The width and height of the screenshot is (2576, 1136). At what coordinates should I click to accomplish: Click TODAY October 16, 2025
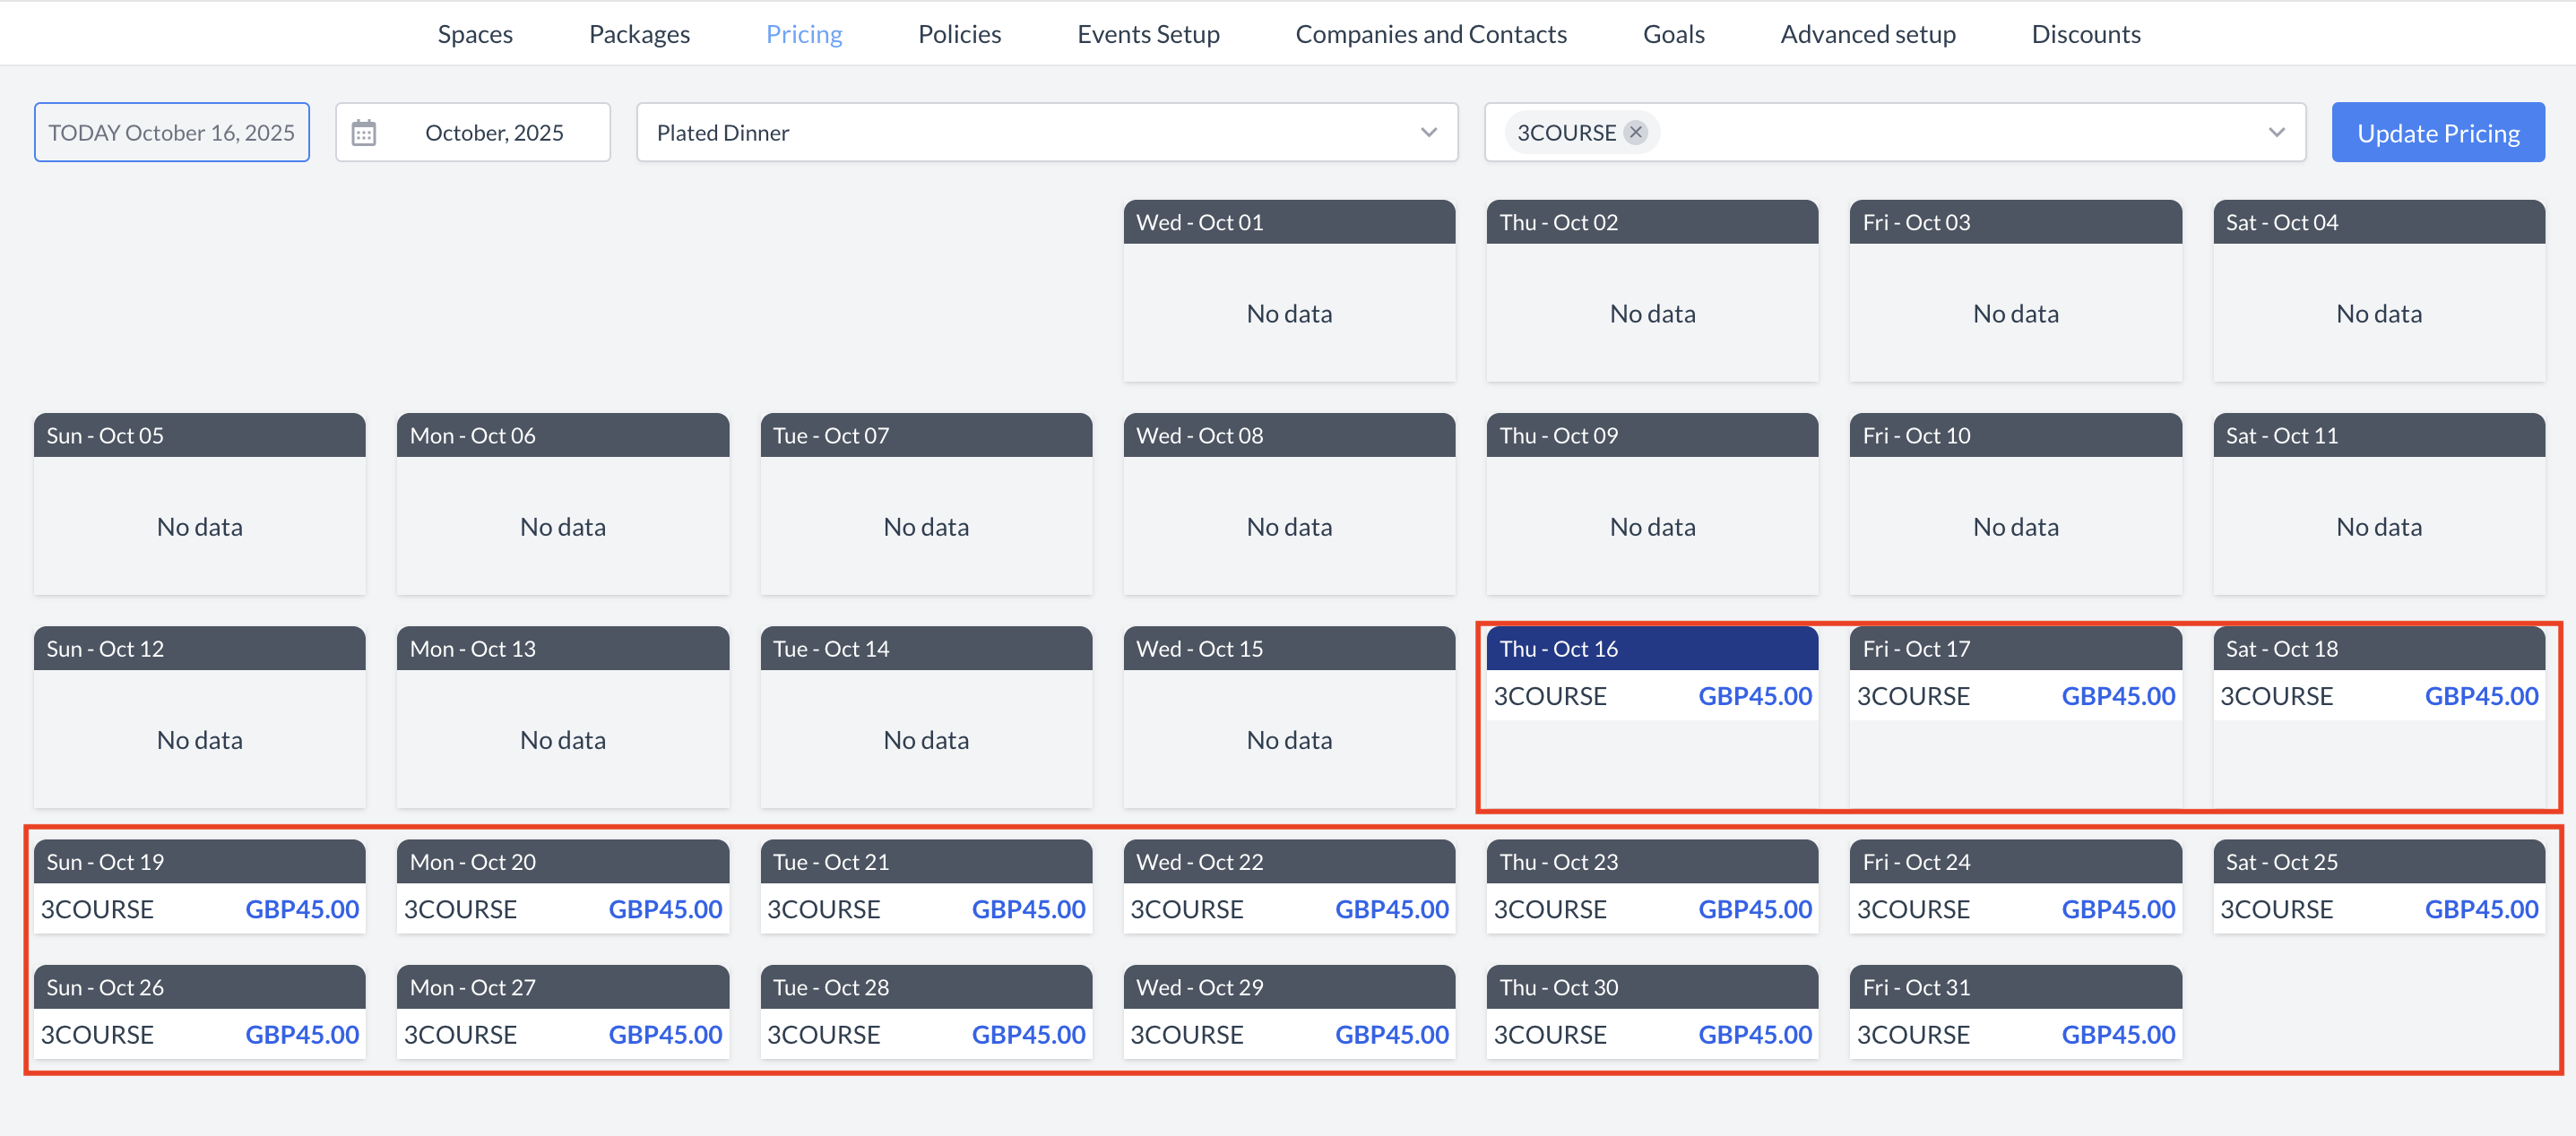click(x=171, y=131)
